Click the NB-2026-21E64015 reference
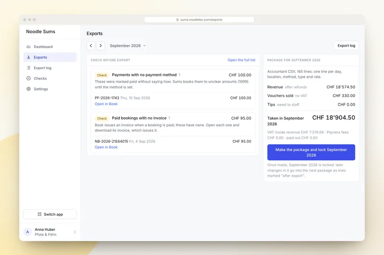 click(x=111, y=141)
